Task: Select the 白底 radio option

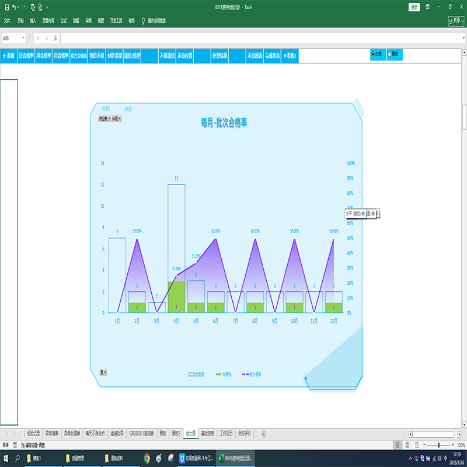Action: tap(373, 54)
